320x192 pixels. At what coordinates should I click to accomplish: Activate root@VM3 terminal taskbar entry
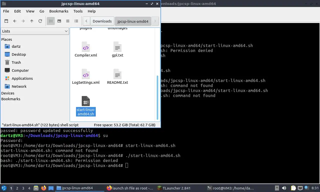pyautogui.click(x=231, y=188)
